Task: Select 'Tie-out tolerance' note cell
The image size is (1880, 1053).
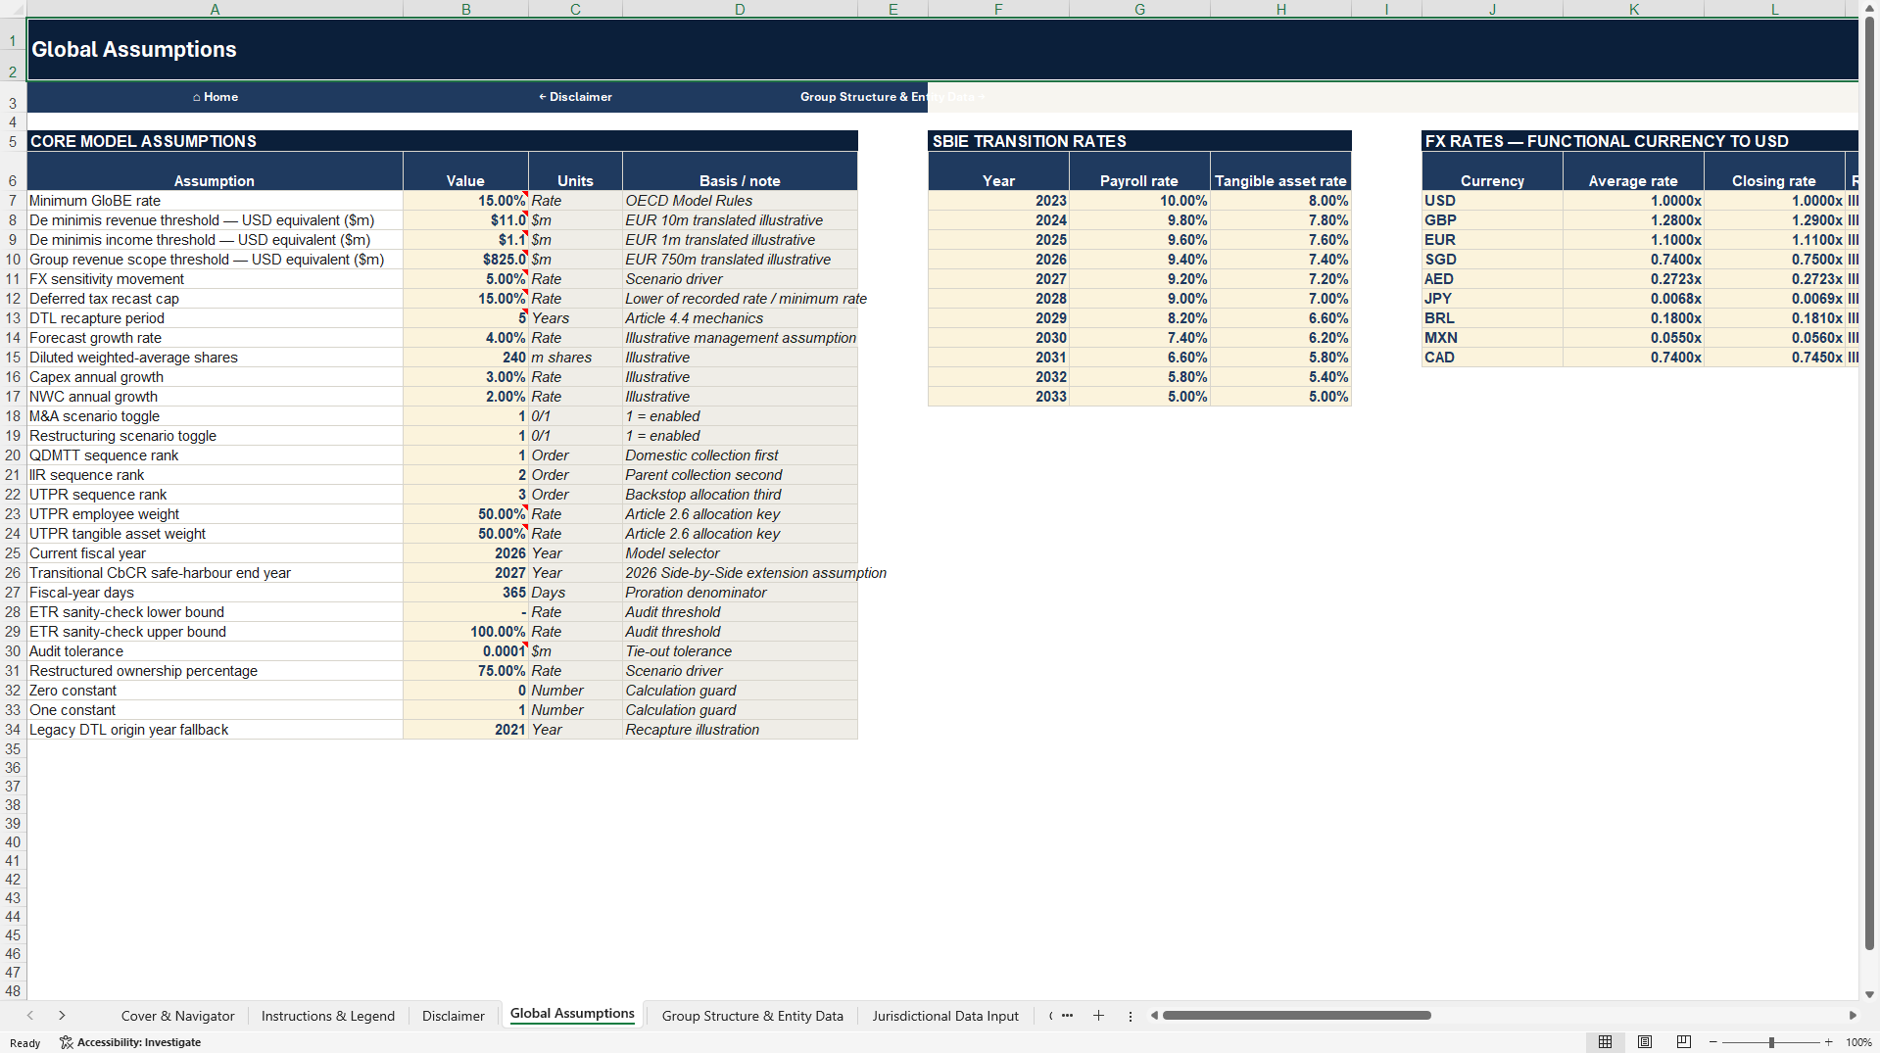Action: click(x=740, y=651)
